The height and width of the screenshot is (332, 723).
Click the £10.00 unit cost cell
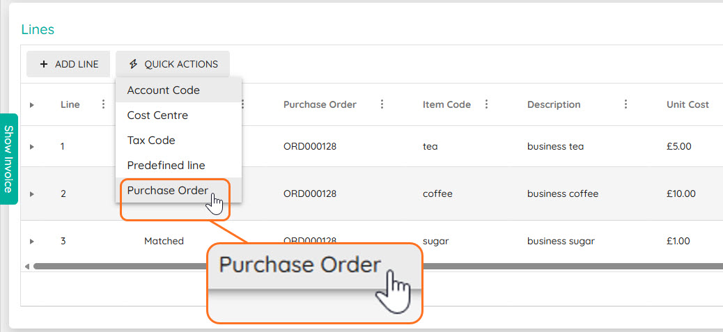click(681, 194)
